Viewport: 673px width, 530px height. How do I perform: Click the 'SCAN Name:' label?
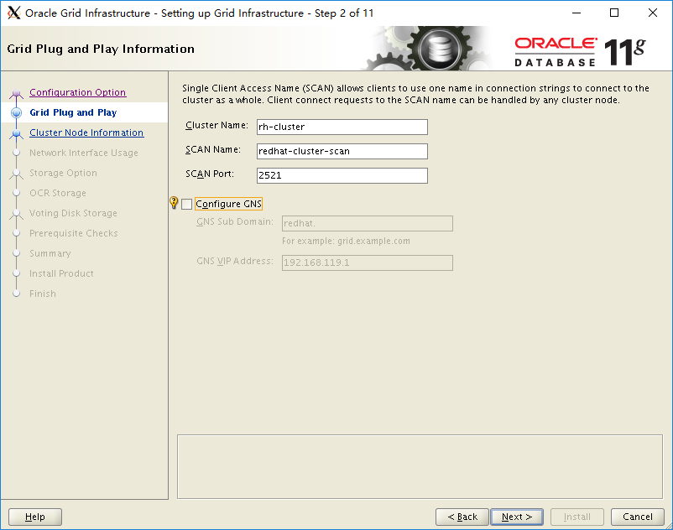tap(213, 149)
